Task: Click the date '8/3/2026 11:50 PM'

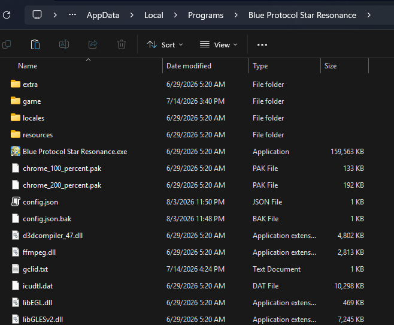Action: [195, 202]
